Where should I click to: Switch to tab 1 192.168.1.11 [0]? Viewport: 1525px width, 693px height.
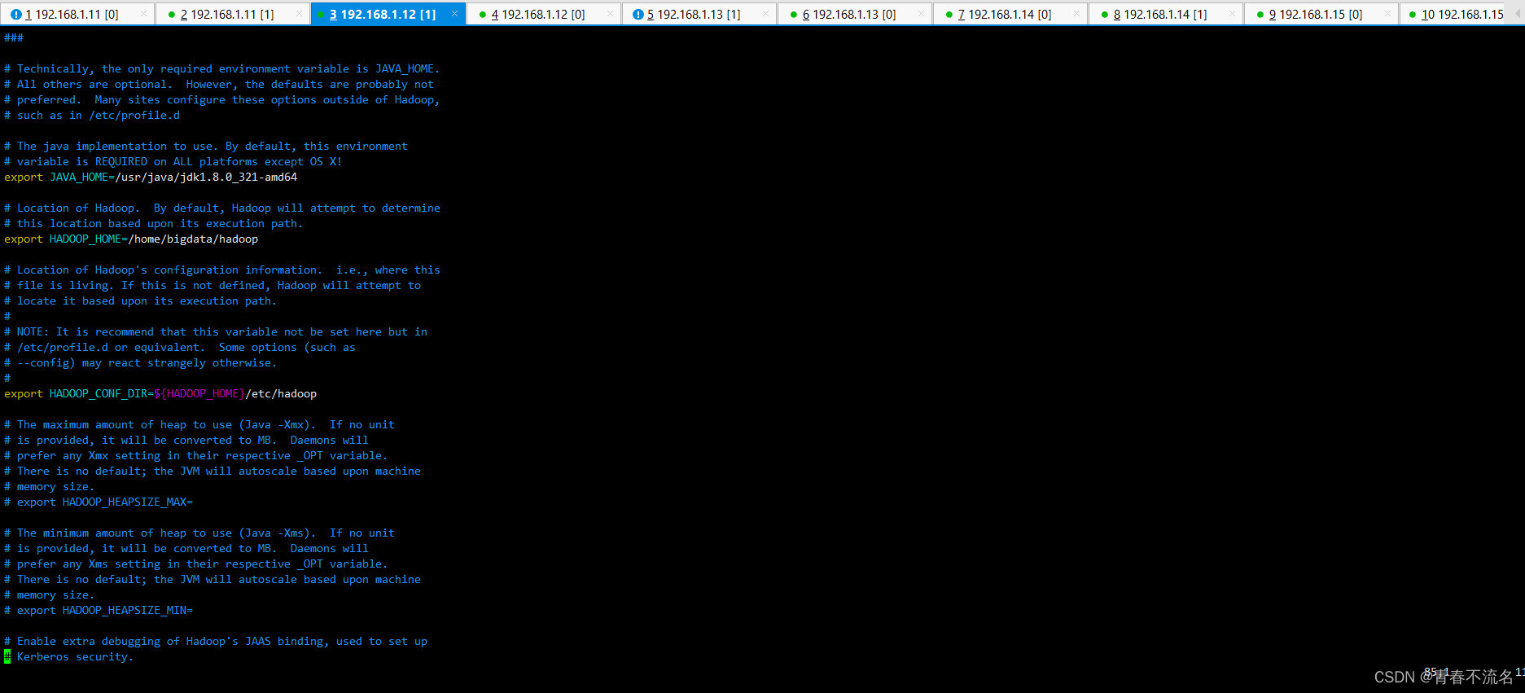(77, 14)
